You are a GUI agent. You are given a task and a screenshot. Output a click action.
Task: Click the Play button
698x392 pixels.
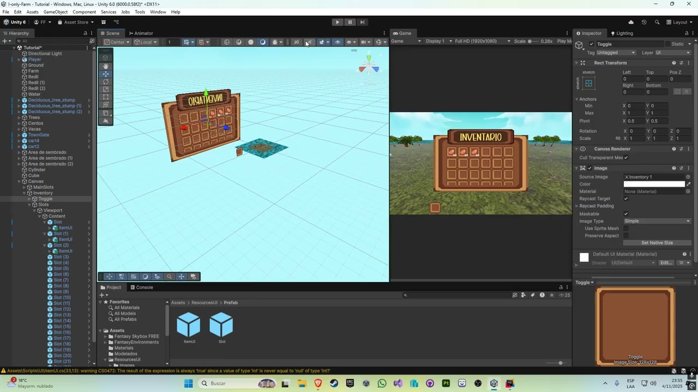338,22
